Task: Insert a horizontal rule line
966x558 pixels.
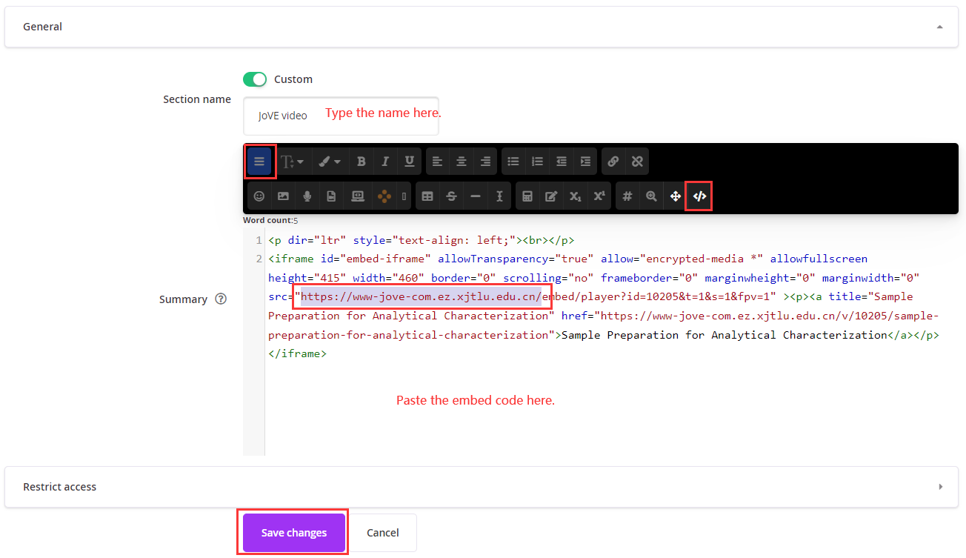Action: click(x=476, y=196)
